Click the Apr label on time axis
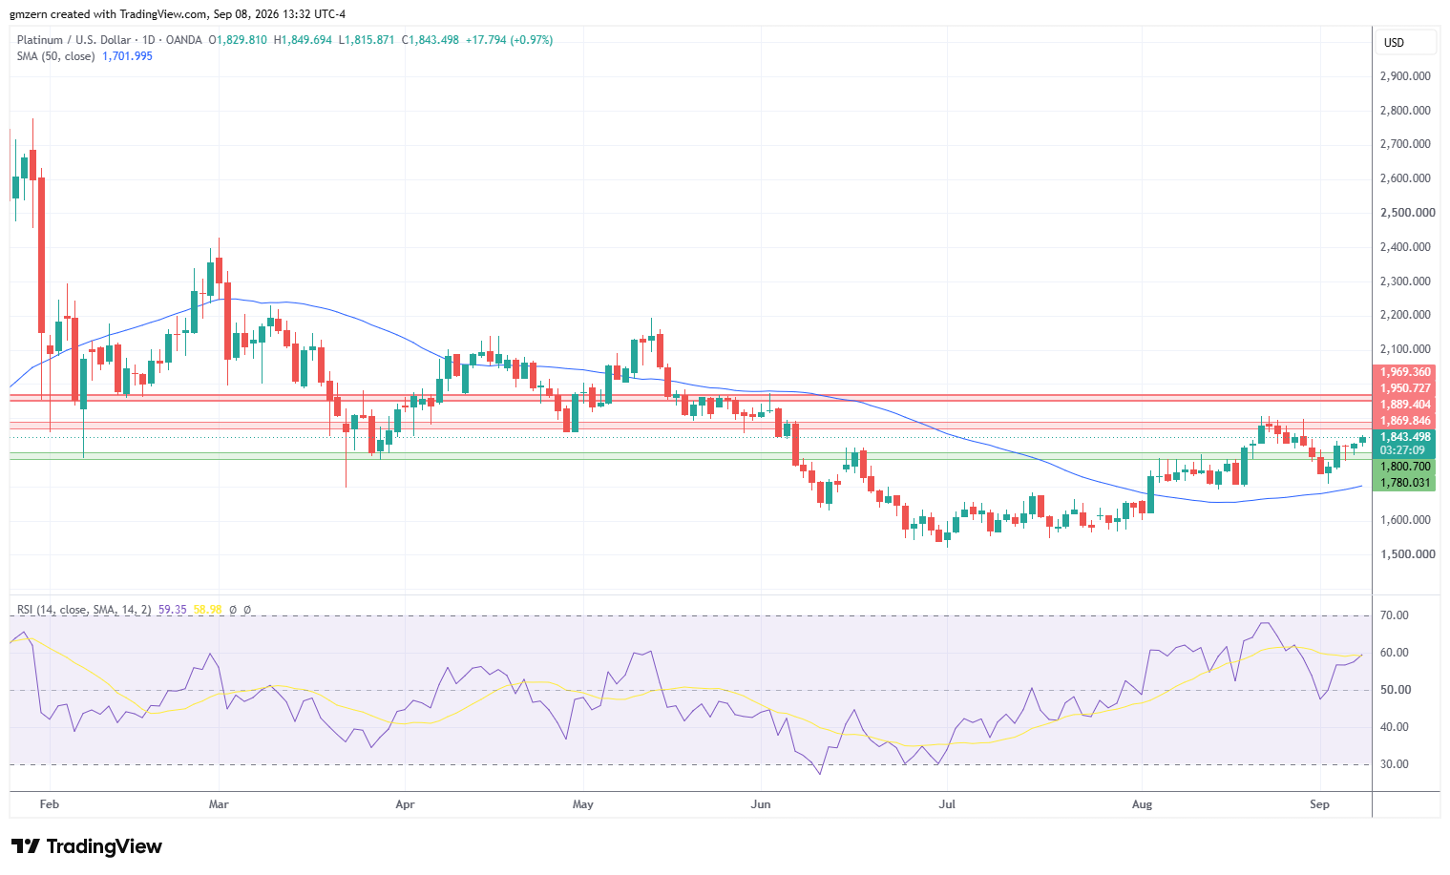The height and width of the screenshot is (875, 1450). 405,804
